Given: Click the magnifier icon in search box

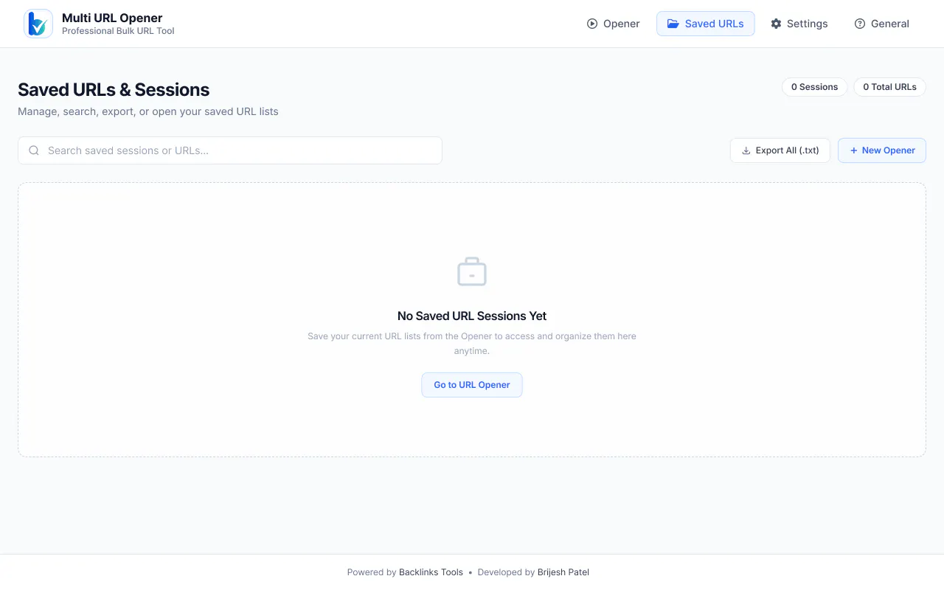Looking at the screenshot, I should tap(34, 150).
